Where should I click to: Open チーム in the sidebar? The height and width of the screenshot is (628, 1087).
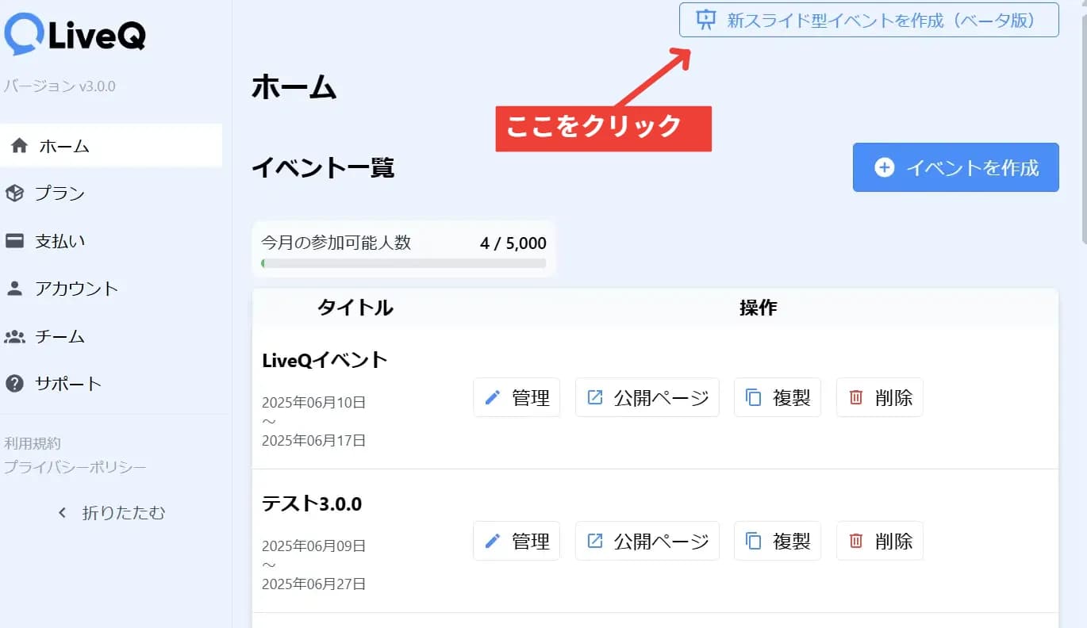[x=111, y=336]
